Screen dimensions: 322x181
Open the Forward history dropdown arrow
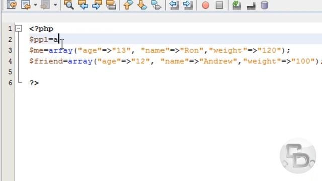point(55,5)
